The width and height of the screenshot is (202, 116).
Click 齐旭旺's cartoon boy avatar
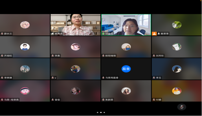tap(25, 47)
